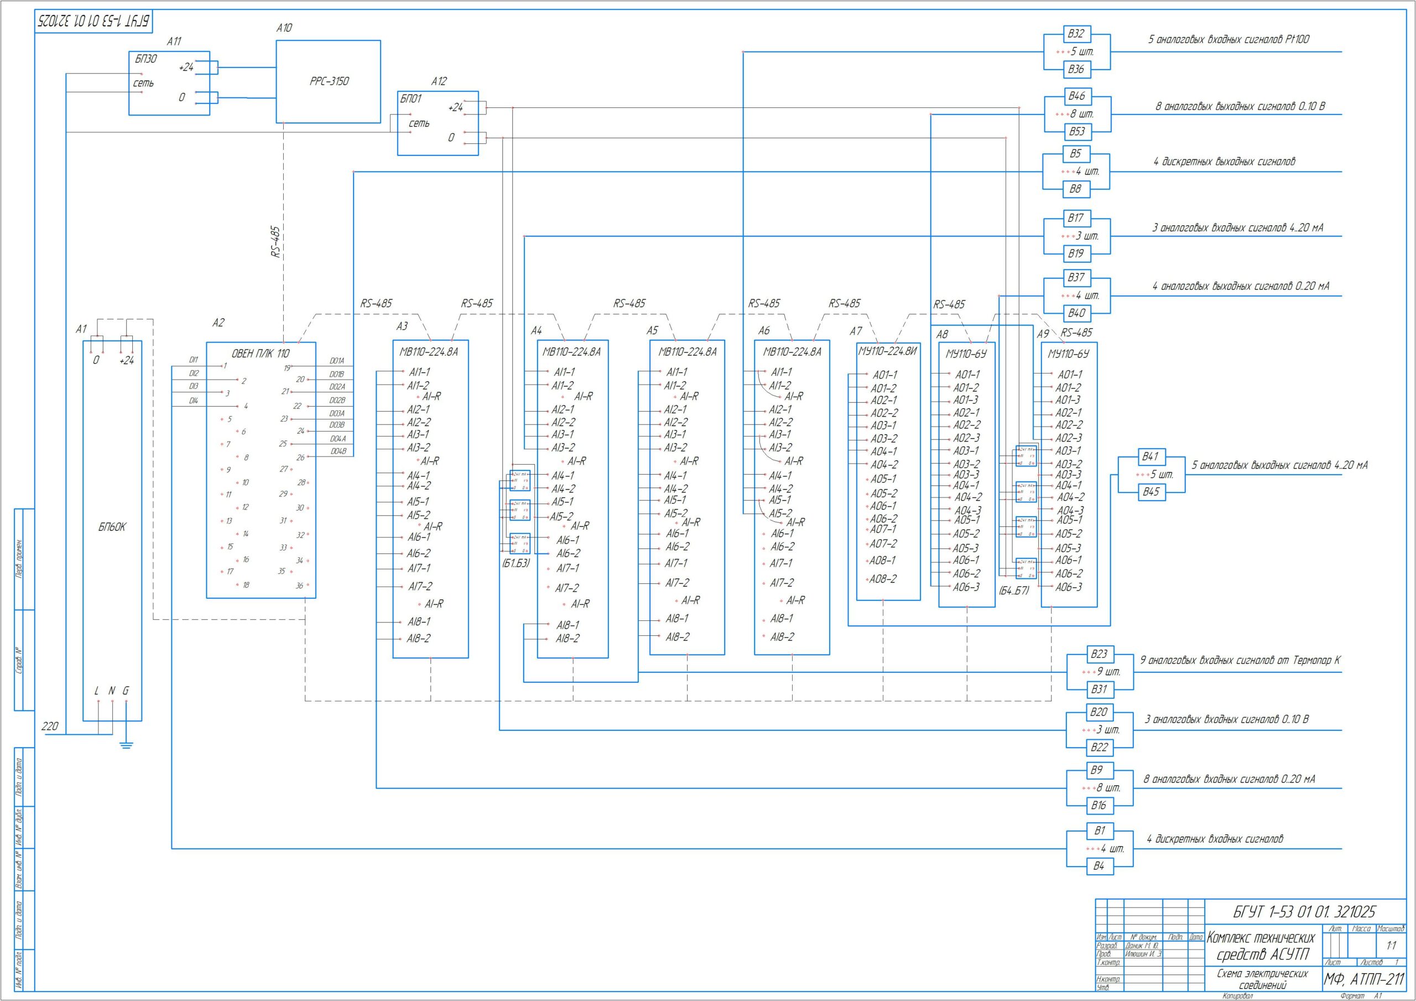
Task: Select the B53 box
Action: click(1077, 132)
